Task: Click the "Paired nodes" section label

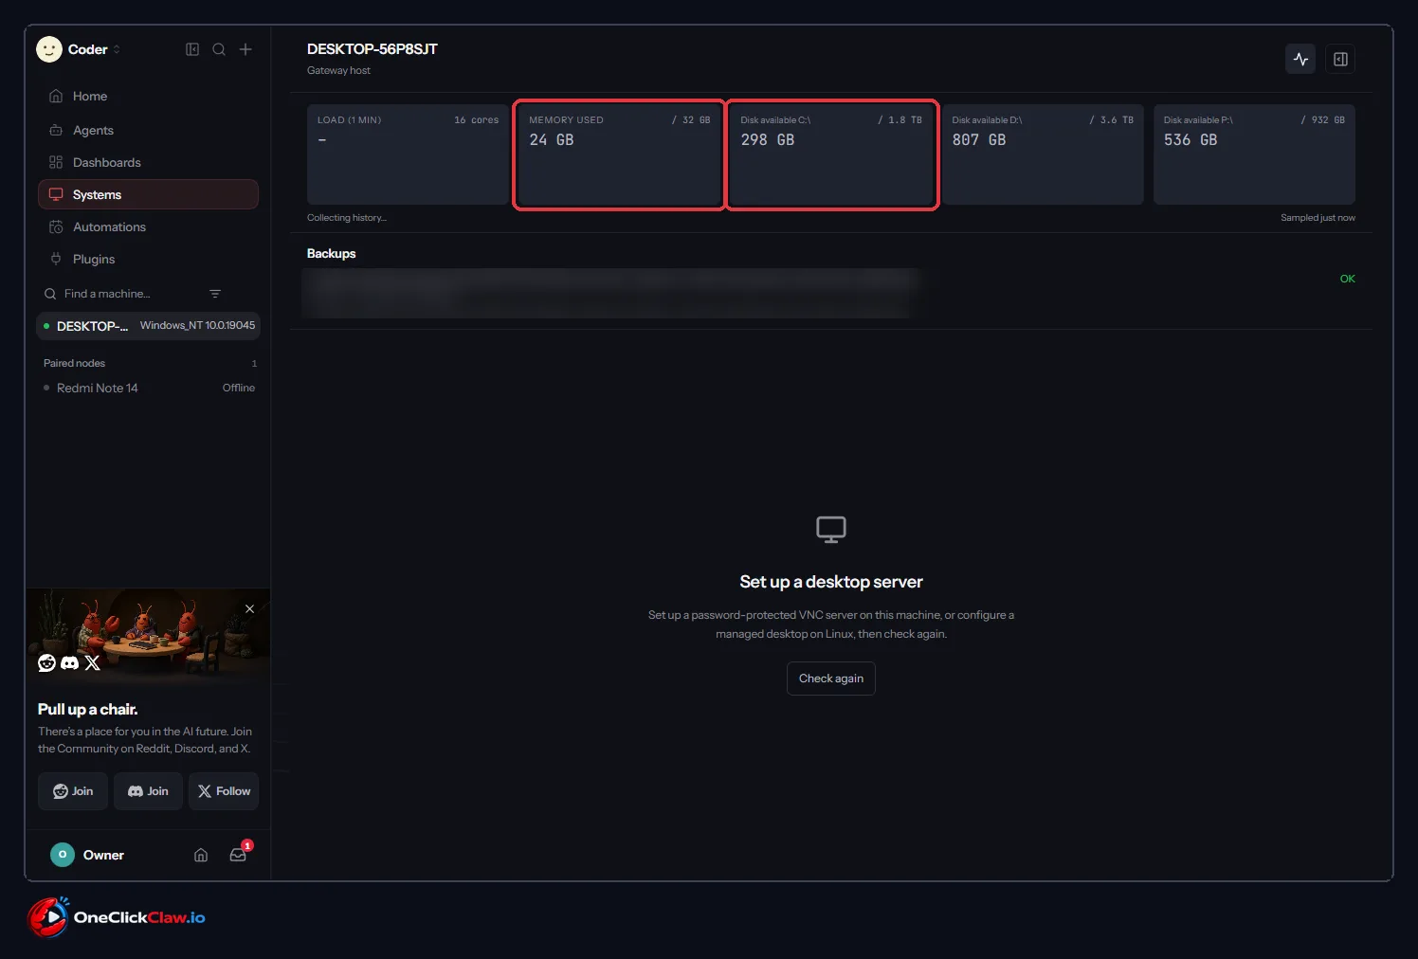Action: coord(74,363)
